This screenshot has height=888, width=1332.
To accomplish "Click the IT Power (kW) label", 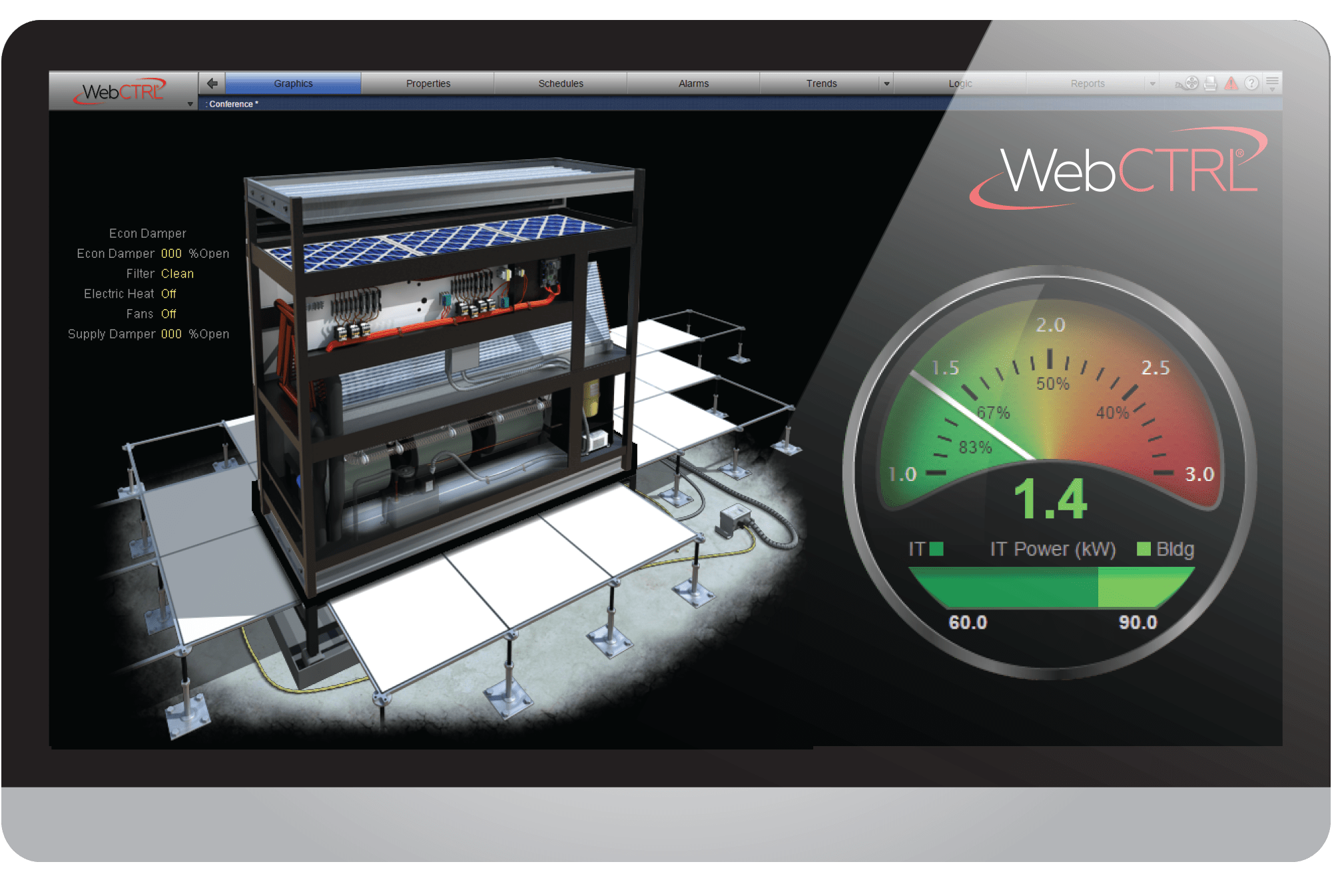I will 1052,549.
